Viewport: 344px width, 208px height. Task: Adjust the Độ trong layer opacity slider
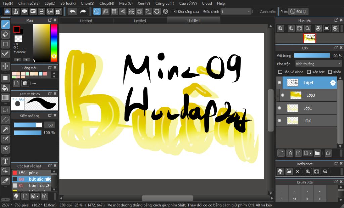[x=312, y=56]
